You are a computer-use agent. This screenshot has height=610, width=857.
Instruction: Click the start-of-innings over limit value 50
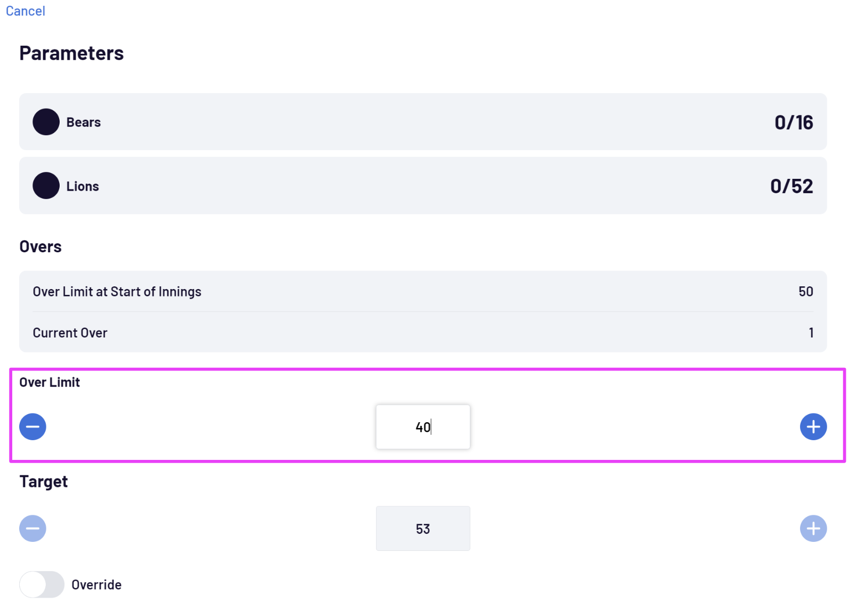click(805, 292)
